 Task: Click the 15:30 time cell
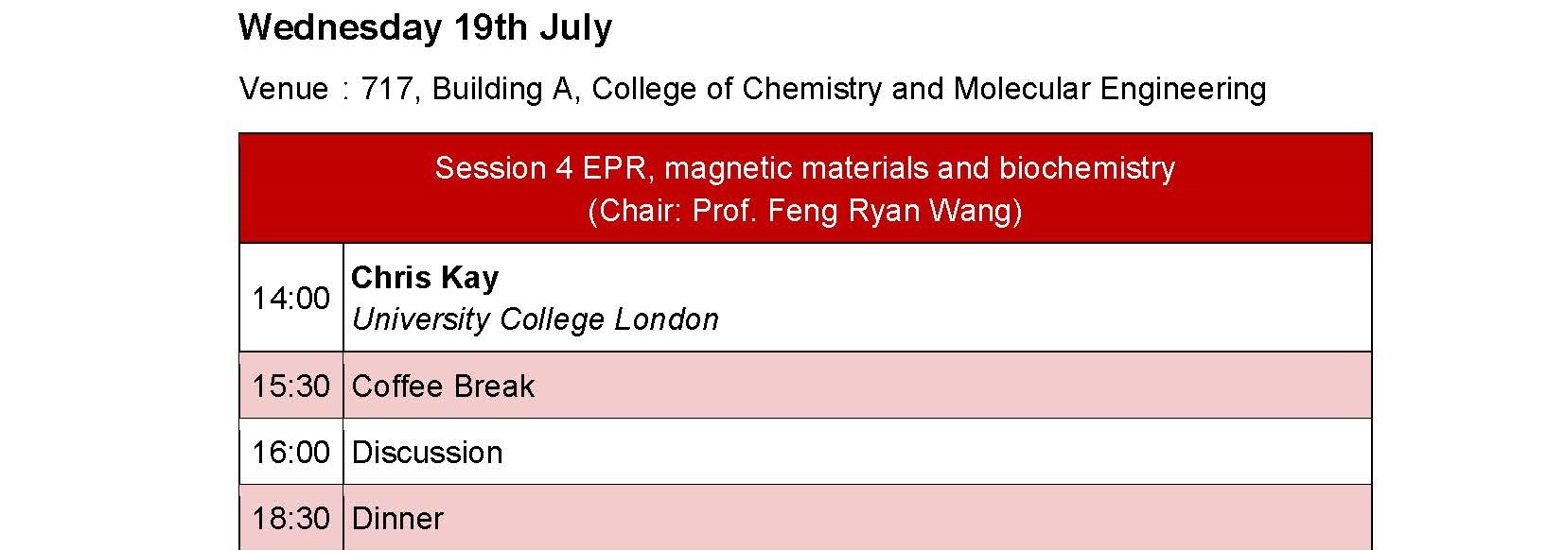click(290, 386)
